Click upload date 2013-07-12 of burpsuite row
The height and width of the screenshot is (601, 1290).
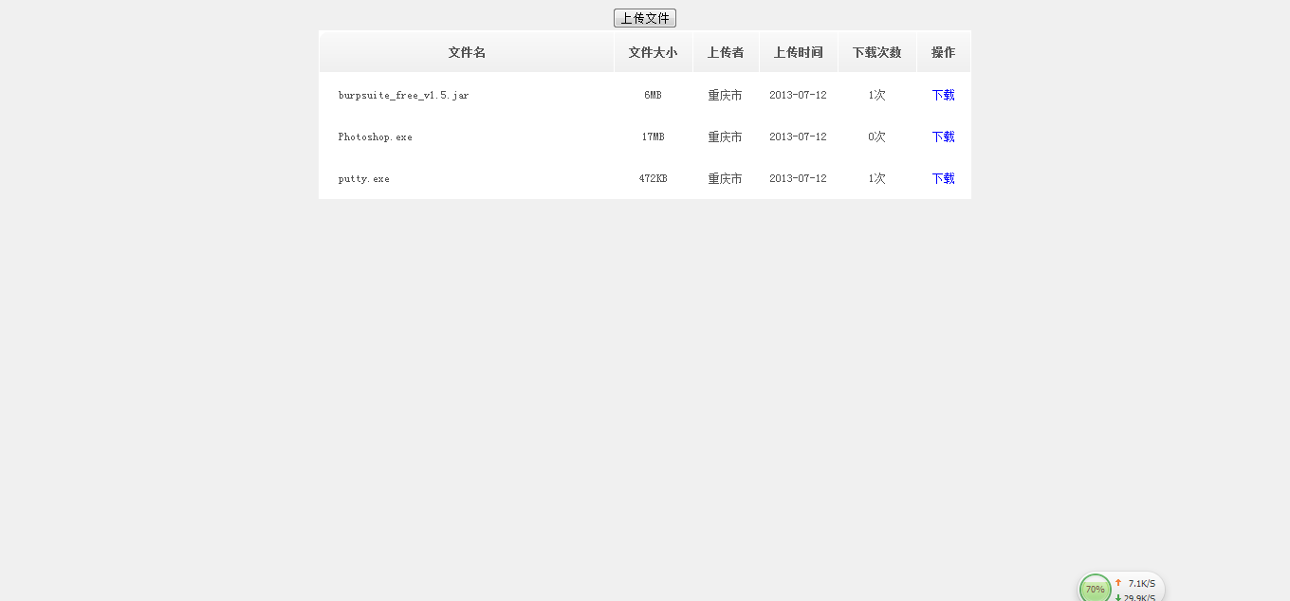[798, 96]
